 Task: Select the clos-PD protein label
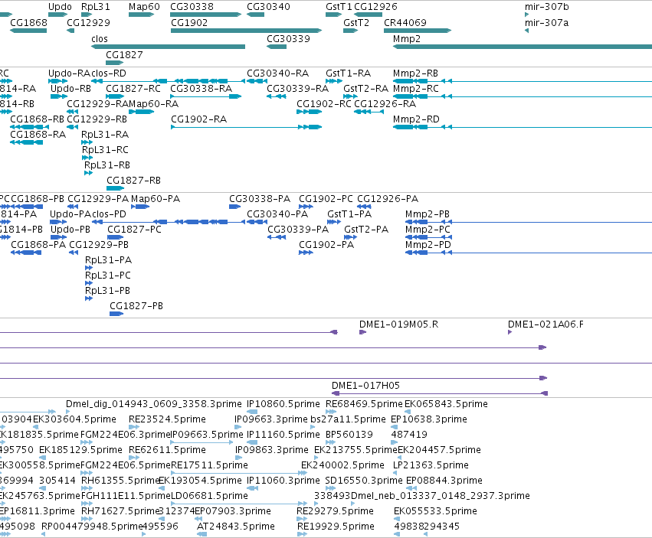109,214
